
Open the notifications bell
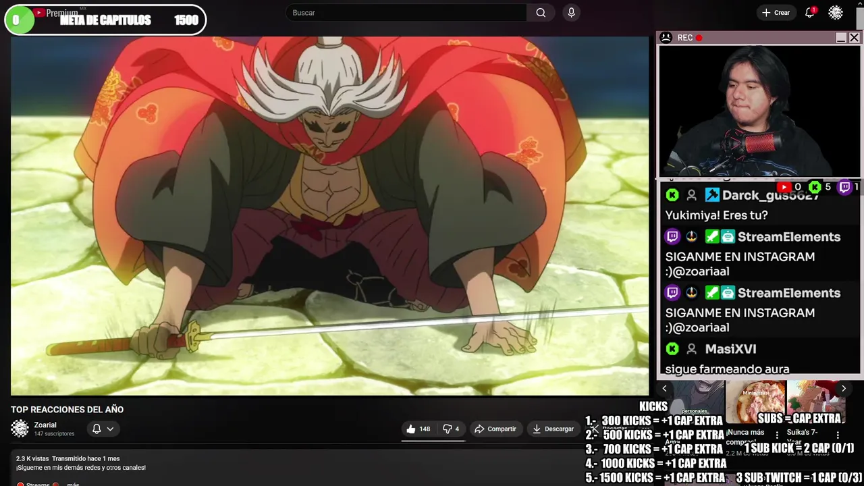point(810,13)
